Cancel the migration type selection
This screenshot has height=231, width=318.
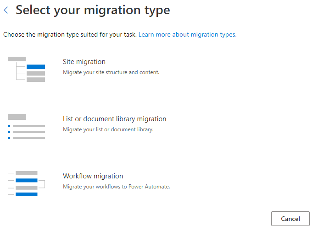[290, 219]
